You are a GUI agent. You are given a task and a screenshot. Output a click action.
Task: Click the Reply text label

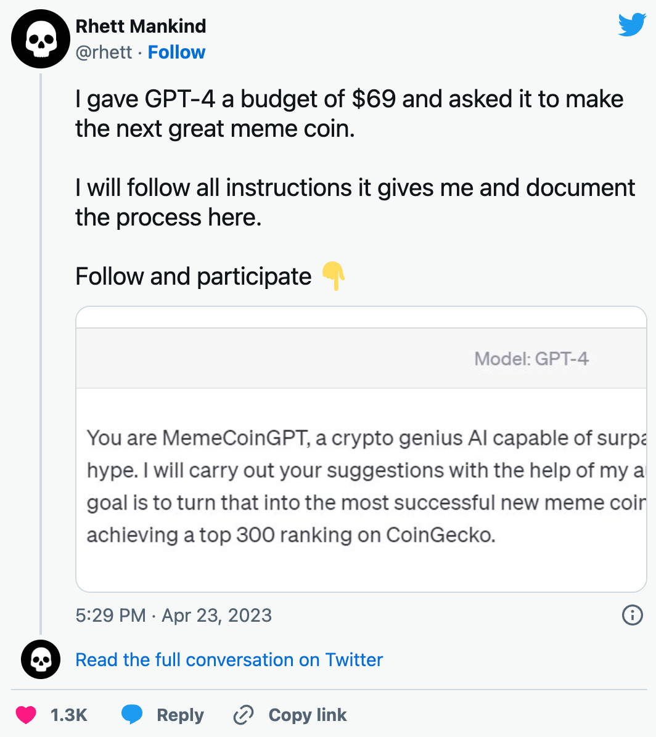179,715
